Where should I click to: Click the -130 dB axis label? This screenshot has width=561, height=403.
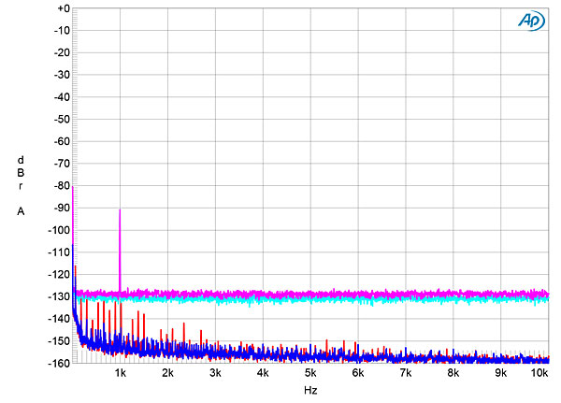[x=59, y=296]
